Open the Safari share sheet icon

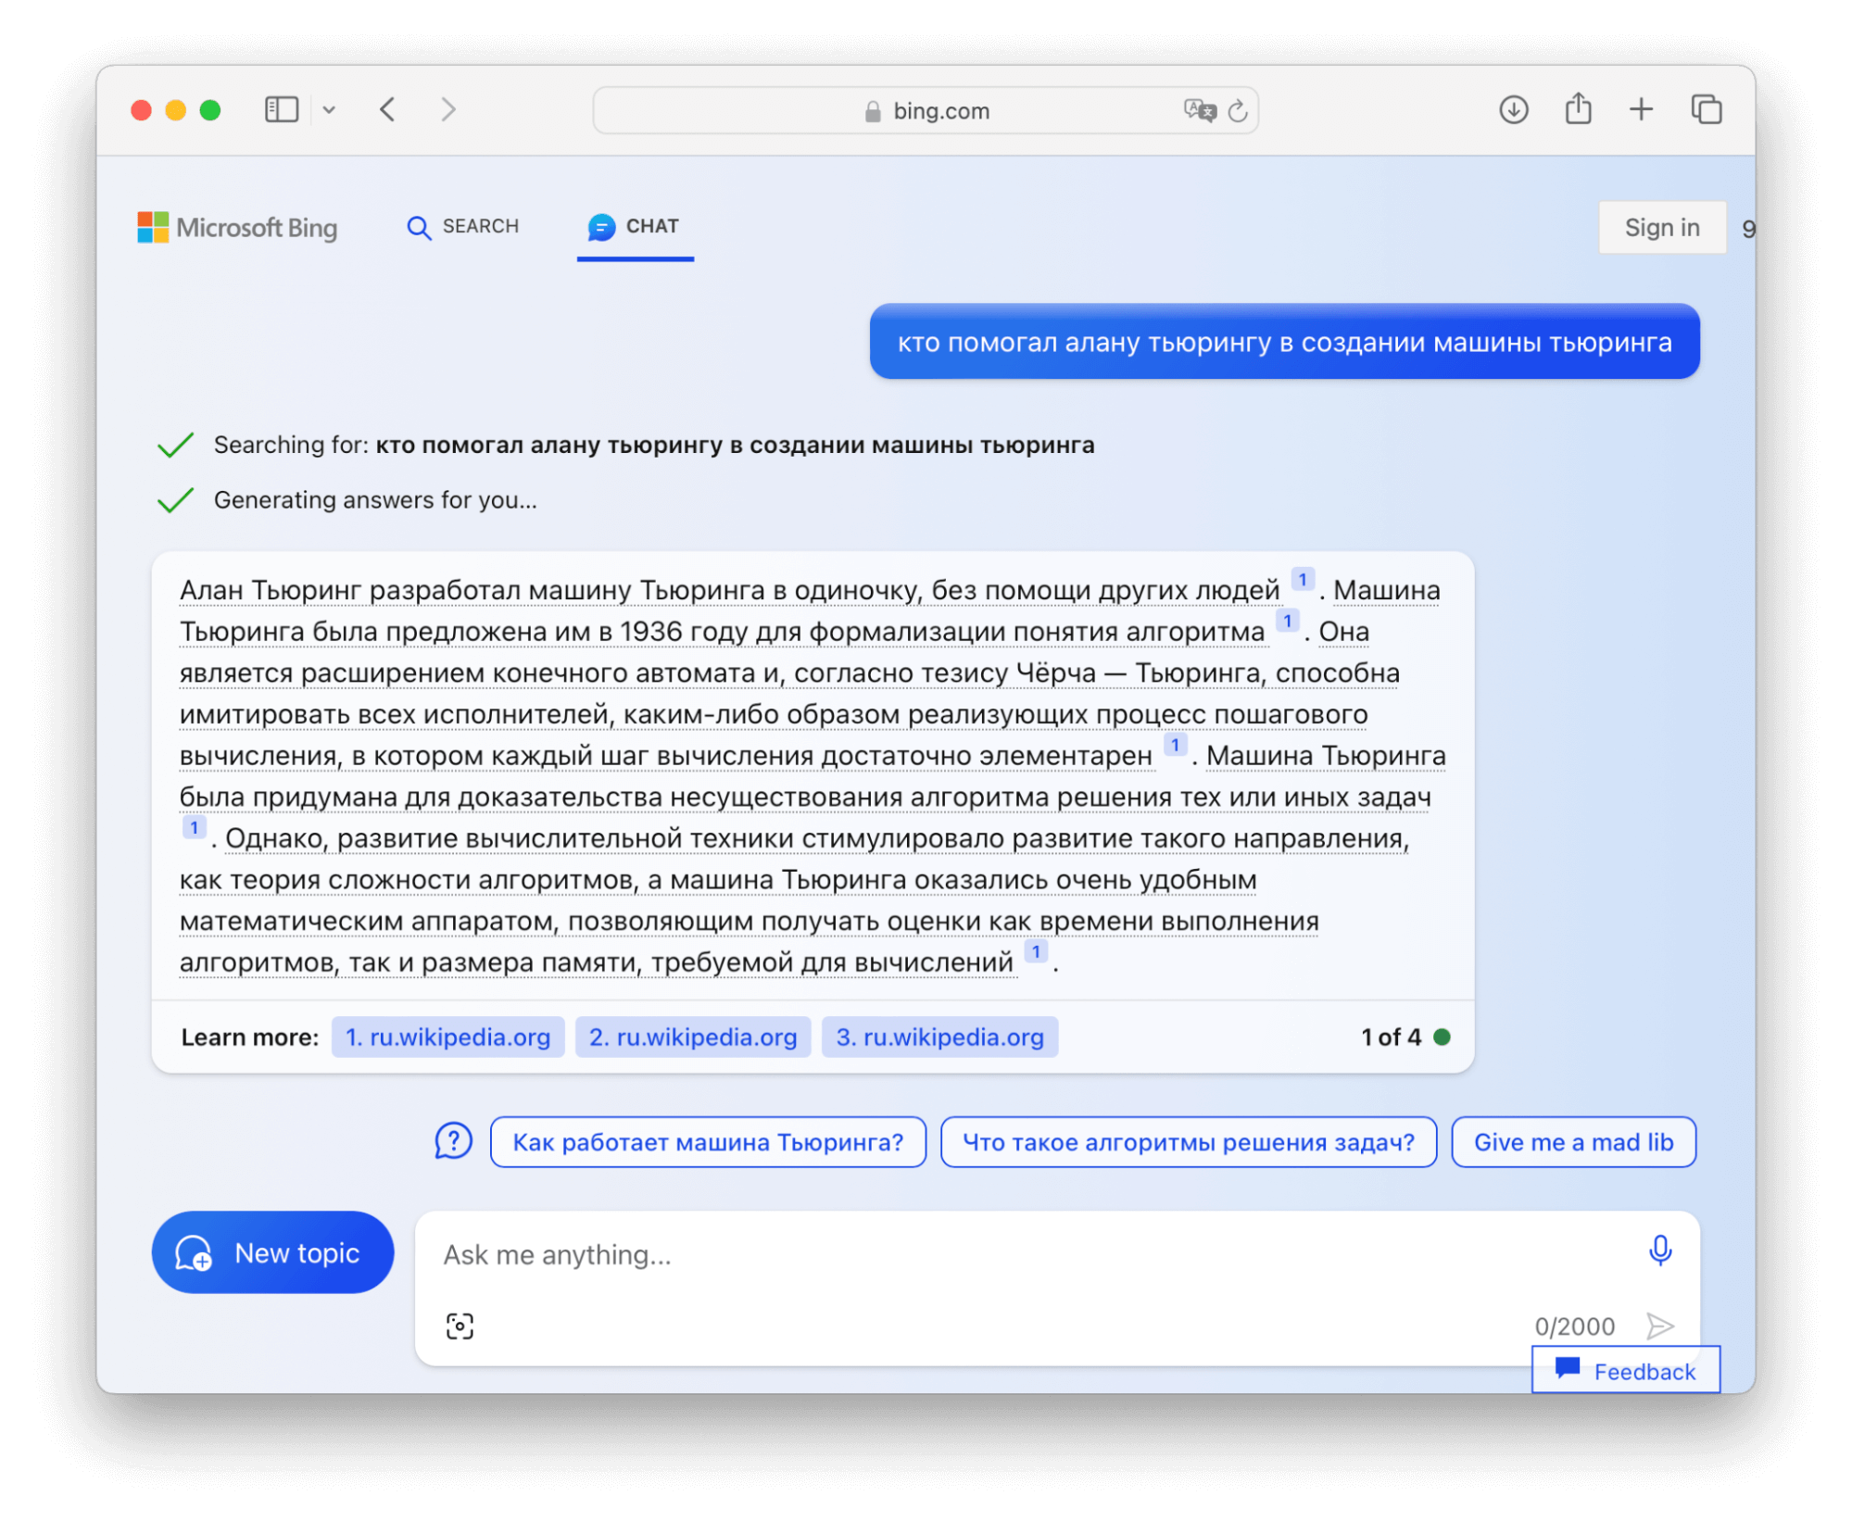(1578, 109)
